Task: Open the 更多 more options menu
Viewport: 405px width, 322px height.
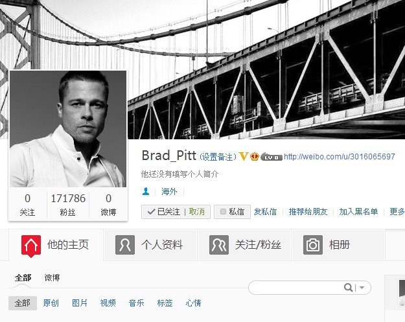Action: click(x=397, y=212)
